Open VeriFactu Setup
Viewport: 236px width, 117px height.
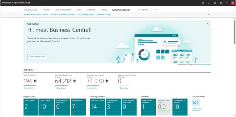104,14
